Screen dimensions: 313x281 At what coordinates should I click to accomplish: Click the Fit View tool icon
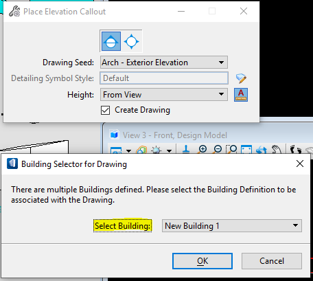click(x=246, y=150)
